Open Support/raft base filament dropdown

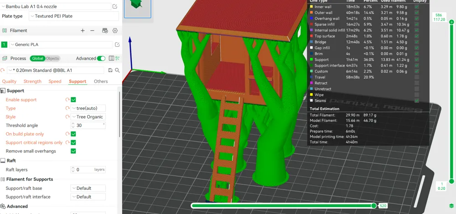click(88, 188)
